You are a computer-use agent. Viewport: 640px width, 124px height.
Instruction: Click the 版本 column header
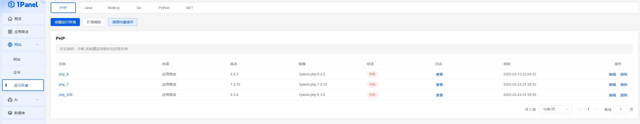pos(234,64)
